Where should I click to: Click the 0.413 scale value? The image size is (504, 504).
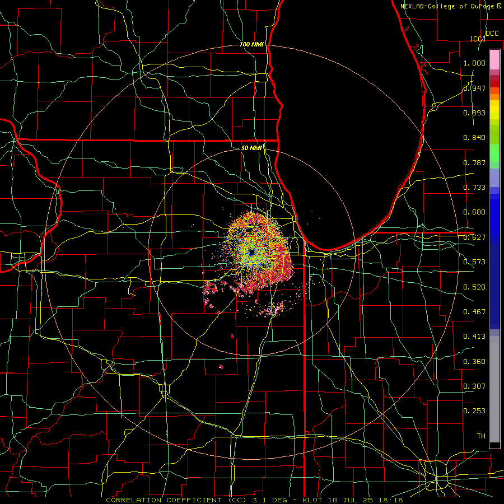tap(474, 337)
